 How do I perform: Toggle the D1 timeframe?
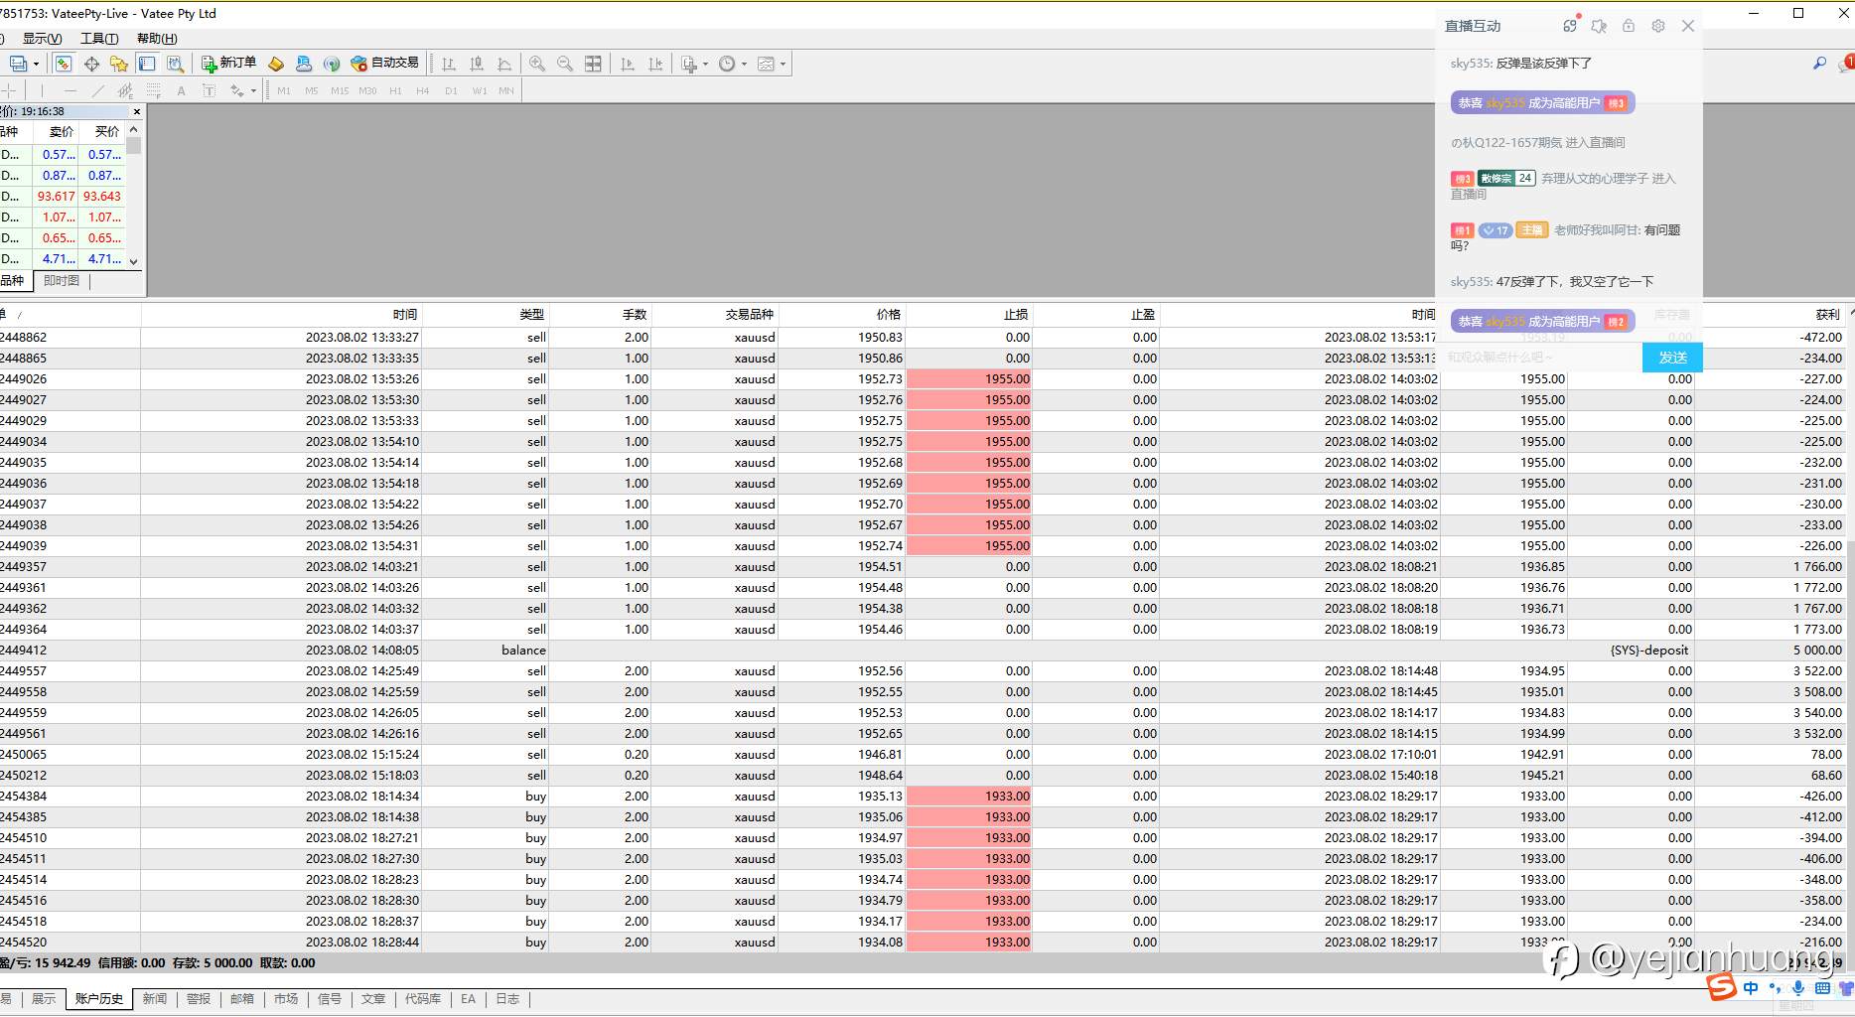point(451,90)
